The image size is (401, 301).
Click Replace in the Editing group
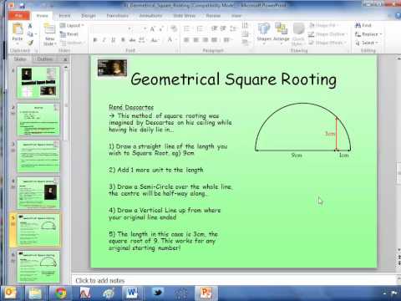[368, 34]
